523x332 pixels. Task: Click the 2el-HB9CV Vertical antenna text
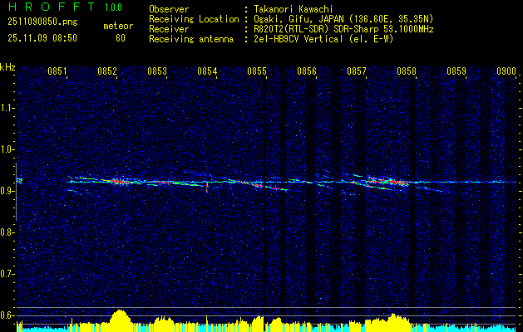click(x=323, y=39)
